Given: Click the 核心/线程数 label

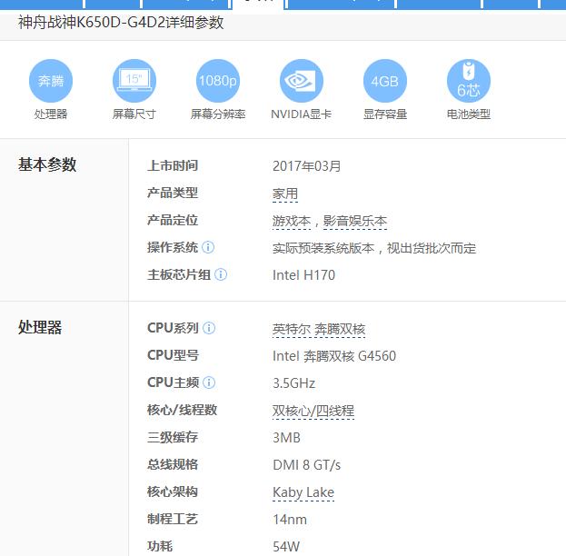Looking at the screenshot, I should pyautogui.click(x=183, y=410).
